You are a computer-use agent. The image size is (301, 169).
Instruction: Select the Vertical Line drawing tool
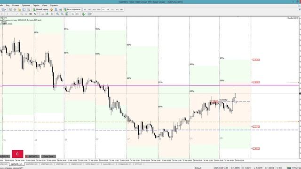click(8, 14)
